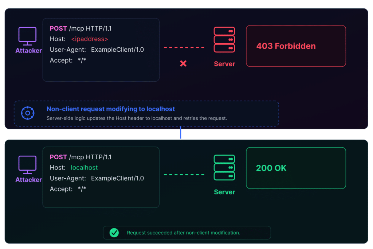
Task: Click the Attacker monitor icon in green panel
Action: coord(27,165)
